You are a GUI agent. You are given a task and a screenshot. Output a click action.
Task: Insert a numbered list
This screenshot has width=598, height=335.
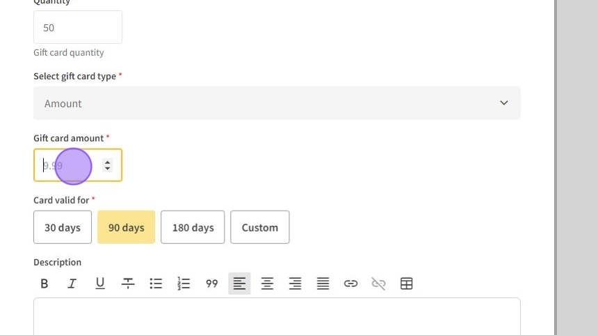[184, 284]
